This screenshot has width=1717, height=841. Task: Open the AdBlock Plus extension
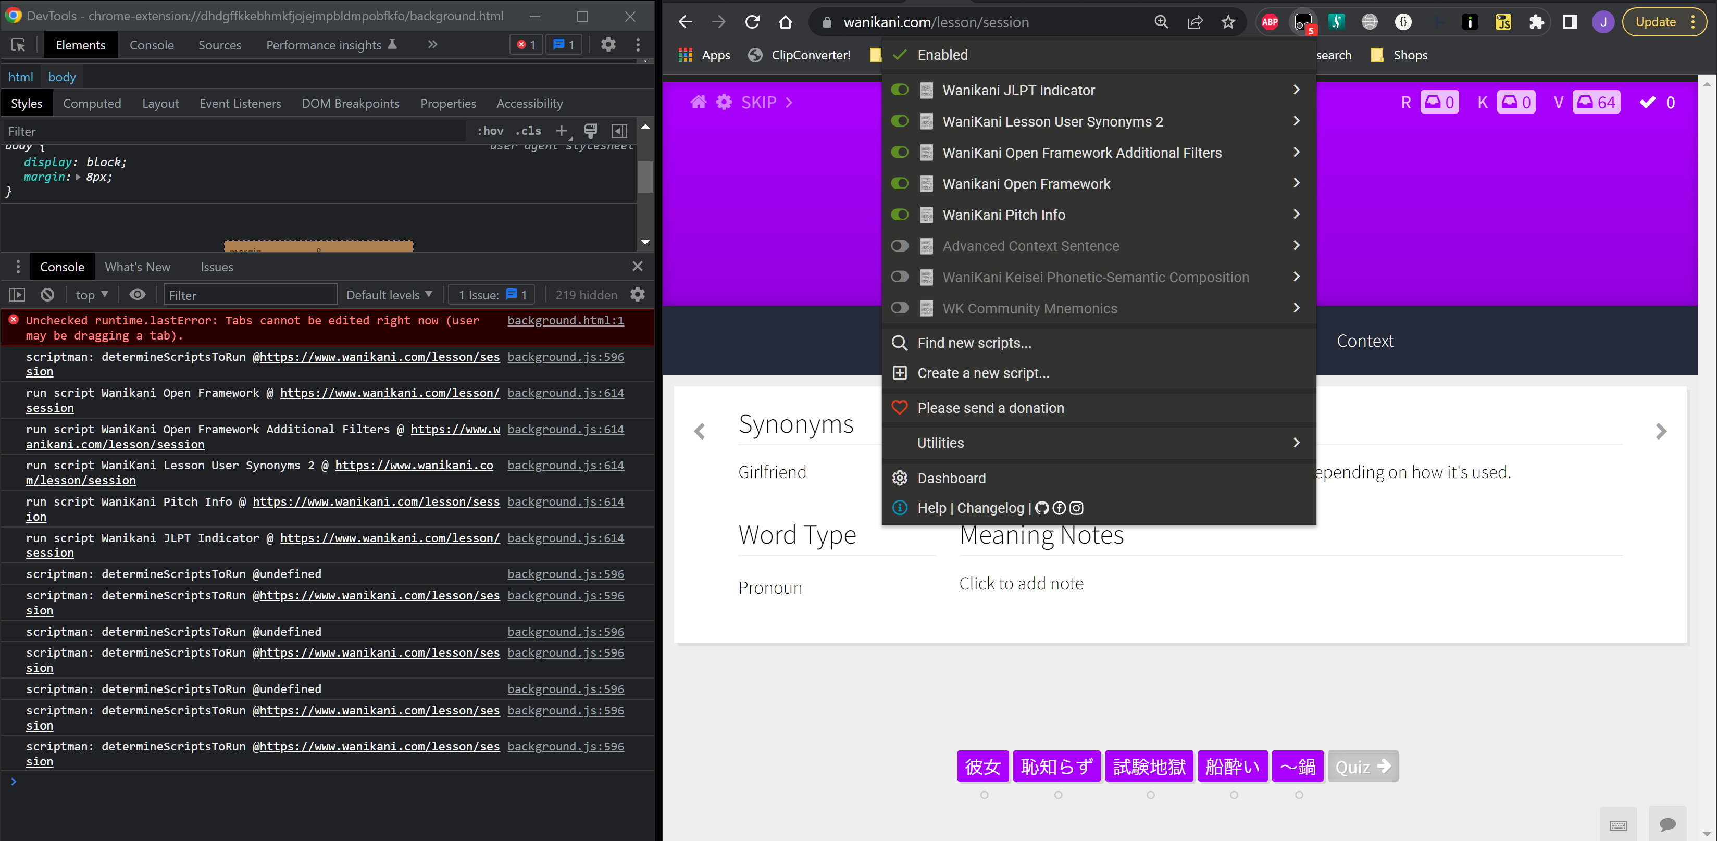pyautogui.click(x=1270, y=22)
